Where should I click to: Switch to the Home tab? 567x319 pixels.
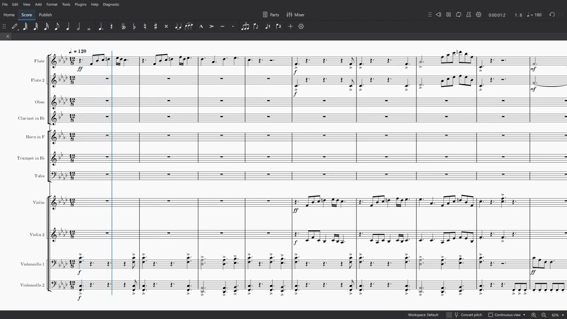pyautogui.click(x=9, y=15)
